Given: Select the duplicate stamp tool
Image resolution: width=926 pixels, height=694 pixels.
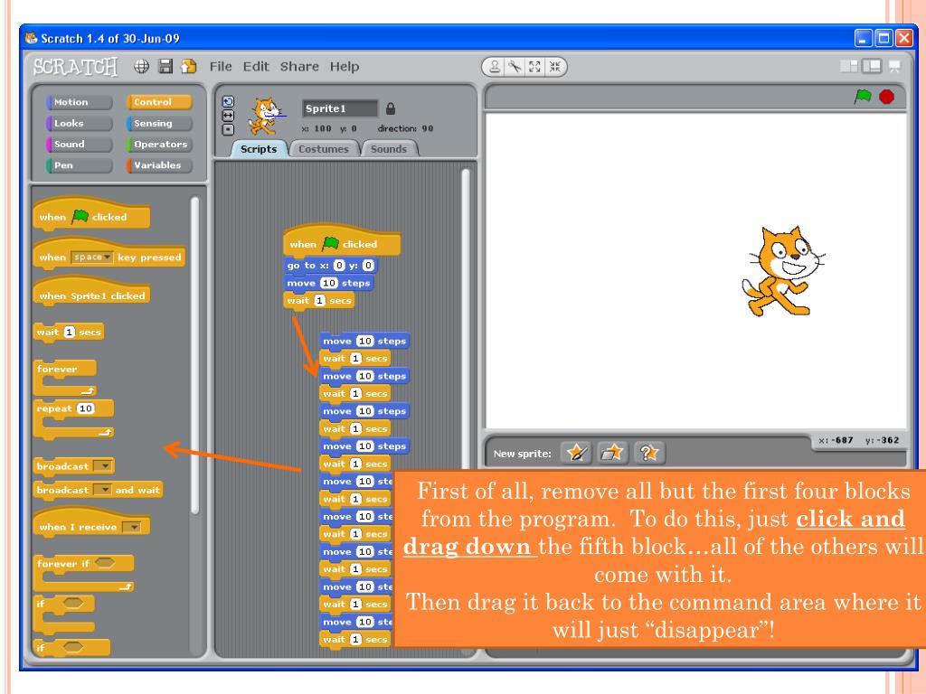Looking at the screenshot, I should click(x=496, y=67).
